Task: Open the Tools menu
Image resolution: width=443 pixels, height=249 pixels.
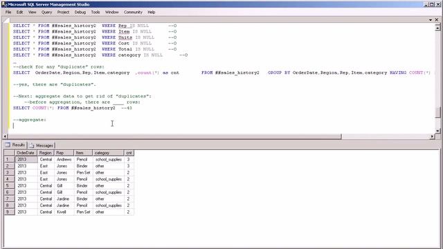Action: (96, 12)
